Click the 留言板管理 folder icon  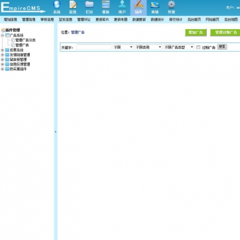(7, 60)
